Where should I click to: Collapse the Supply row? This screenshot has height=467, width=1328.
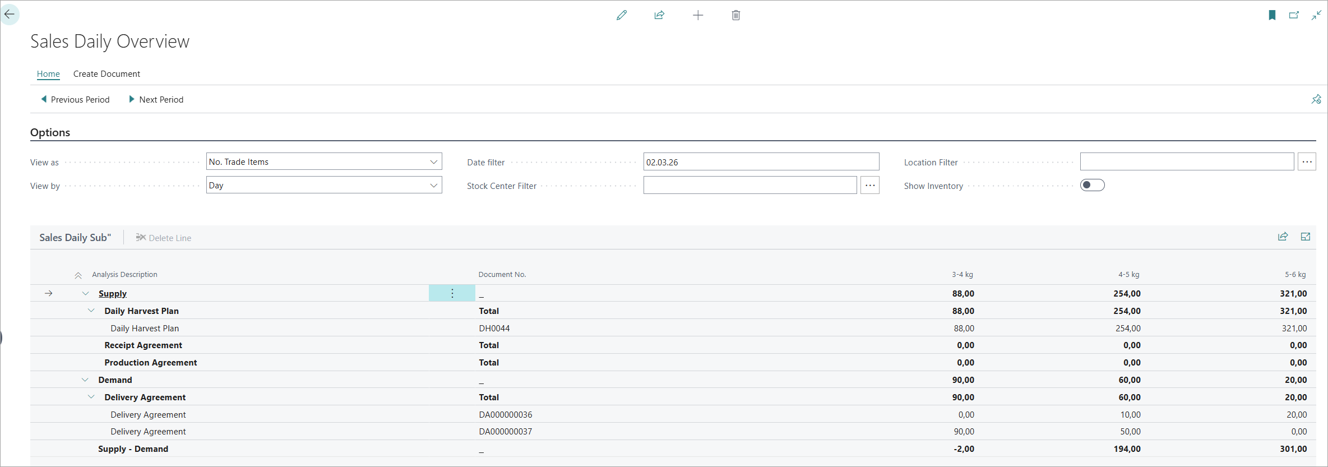click(x=86, y=293)
